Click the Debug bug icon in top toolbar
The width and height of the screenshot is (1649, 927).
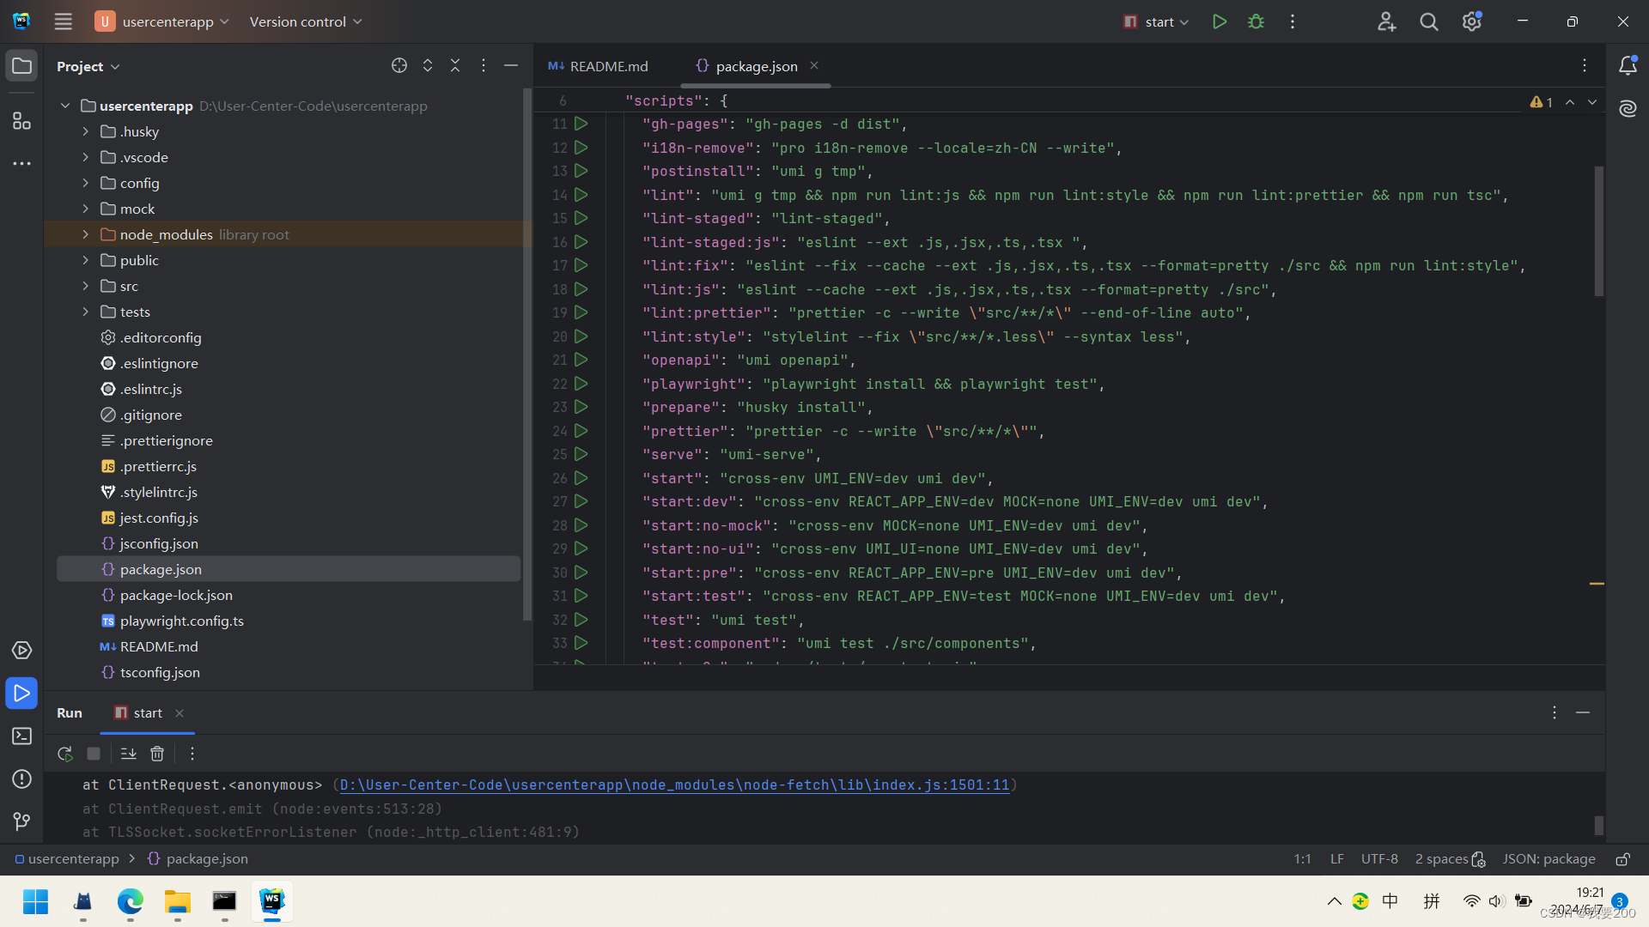pos(1256,21)
